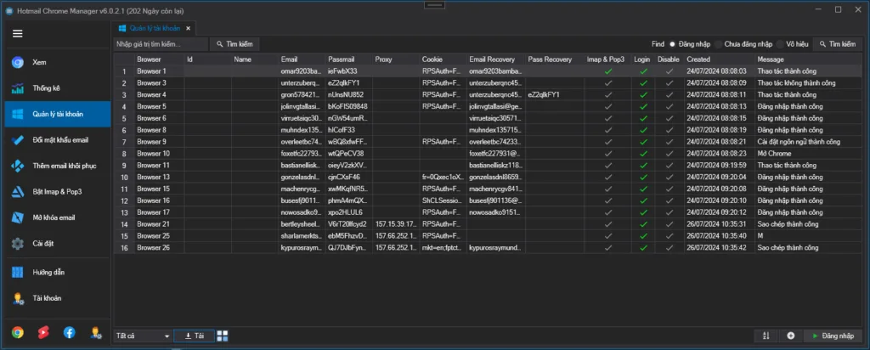Select the Vô hiệu radio option
Viewport: 870px width, 350px height.
(x=780, y=44)
